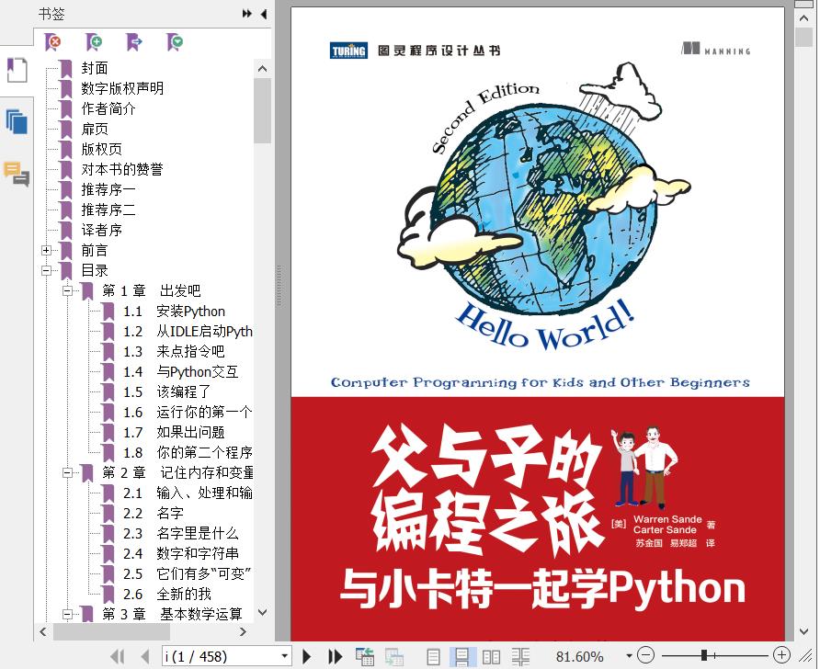The width and height of the screenshot is (820, 669).
Task: Click bookmark icon with blue arrow
Action: point(134,42)
